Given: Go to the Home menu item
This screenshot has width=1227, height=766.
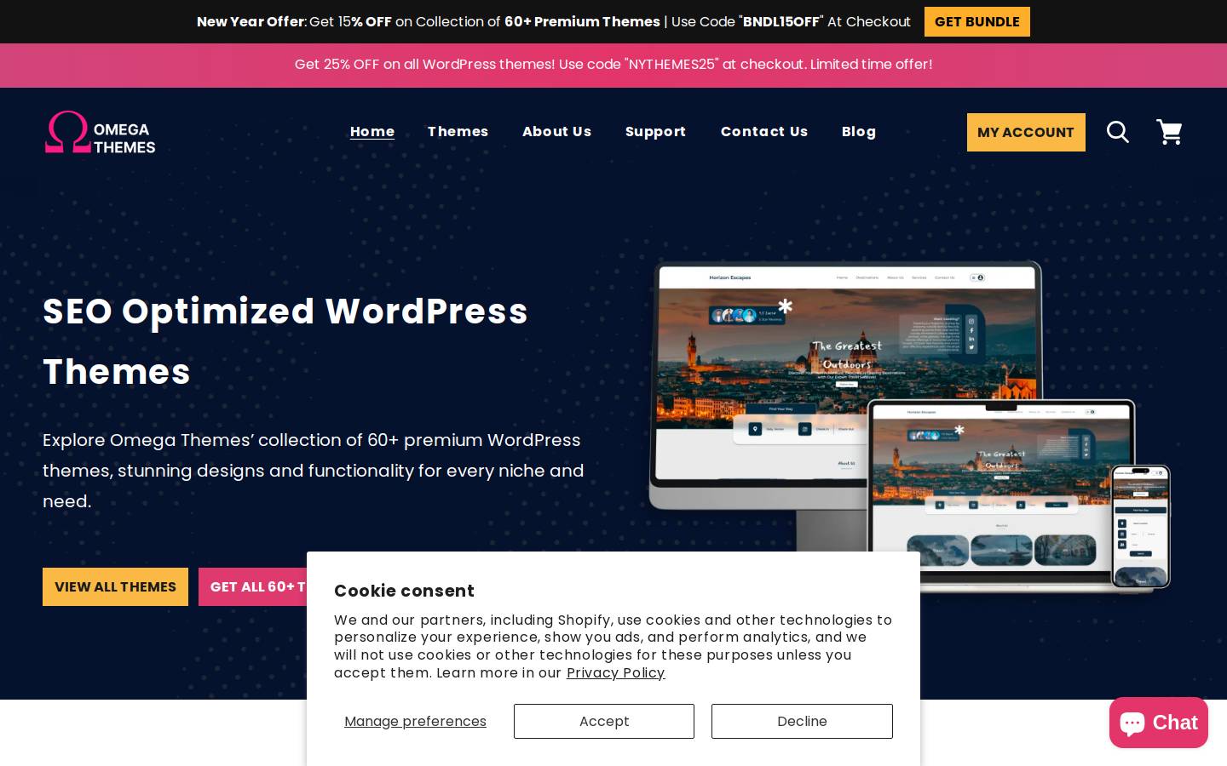Looking at the screenshot, I should tap(372, 132).
